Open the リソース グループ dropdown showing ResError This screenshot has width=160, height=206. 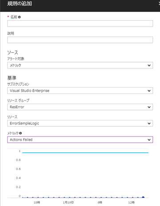coord(80,107)
